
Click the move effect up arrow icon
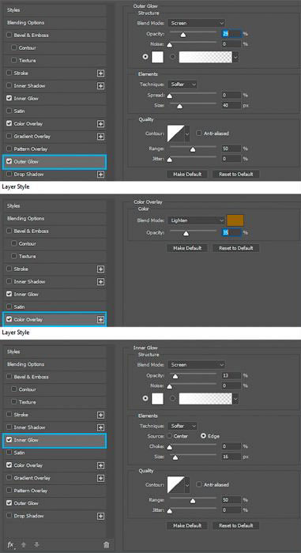[24, 545]
